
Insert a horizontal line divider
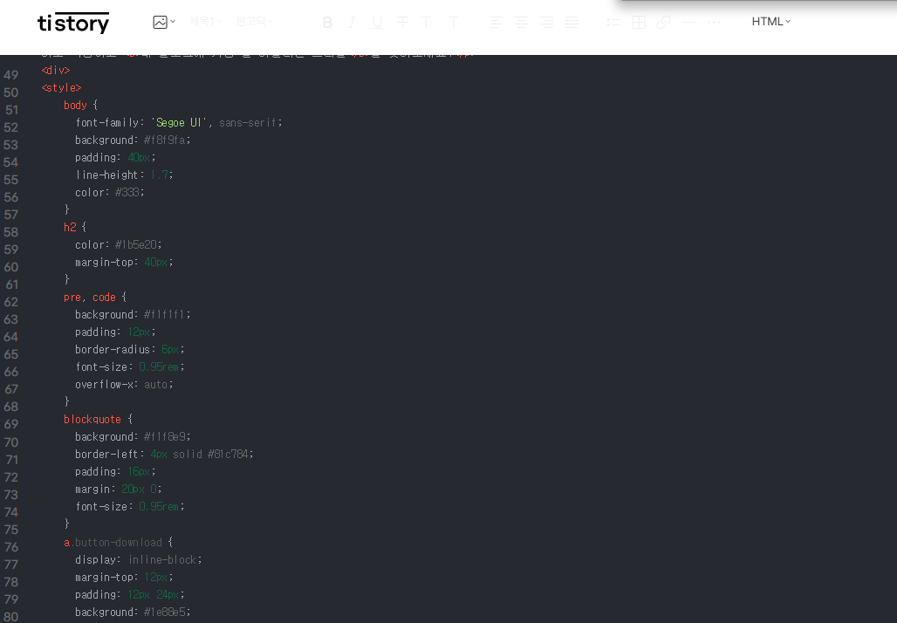(x=688, y=21)
